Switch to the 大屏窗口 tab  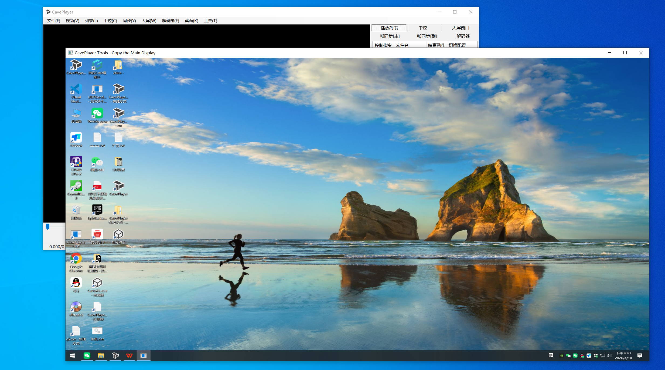tap(460, 28)
